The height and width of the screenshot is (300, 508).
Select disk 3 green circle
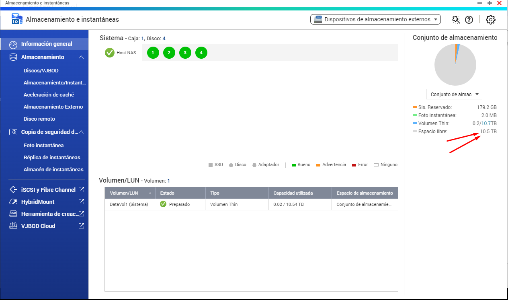(185, 53)
